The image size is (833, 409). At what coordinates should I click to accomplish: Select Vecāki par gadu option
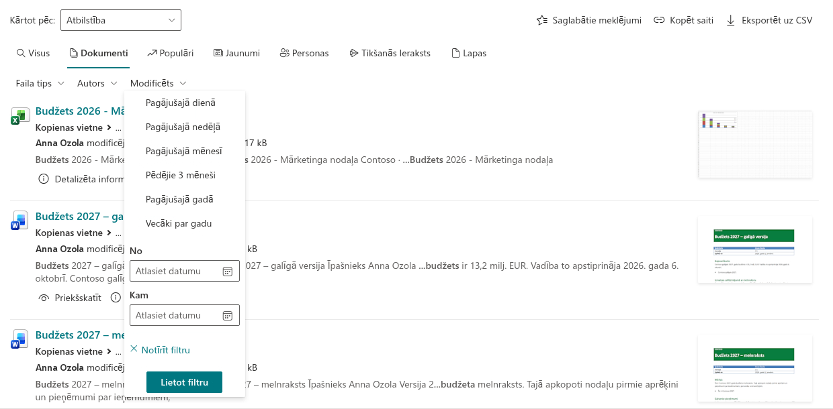pos(185,223)
